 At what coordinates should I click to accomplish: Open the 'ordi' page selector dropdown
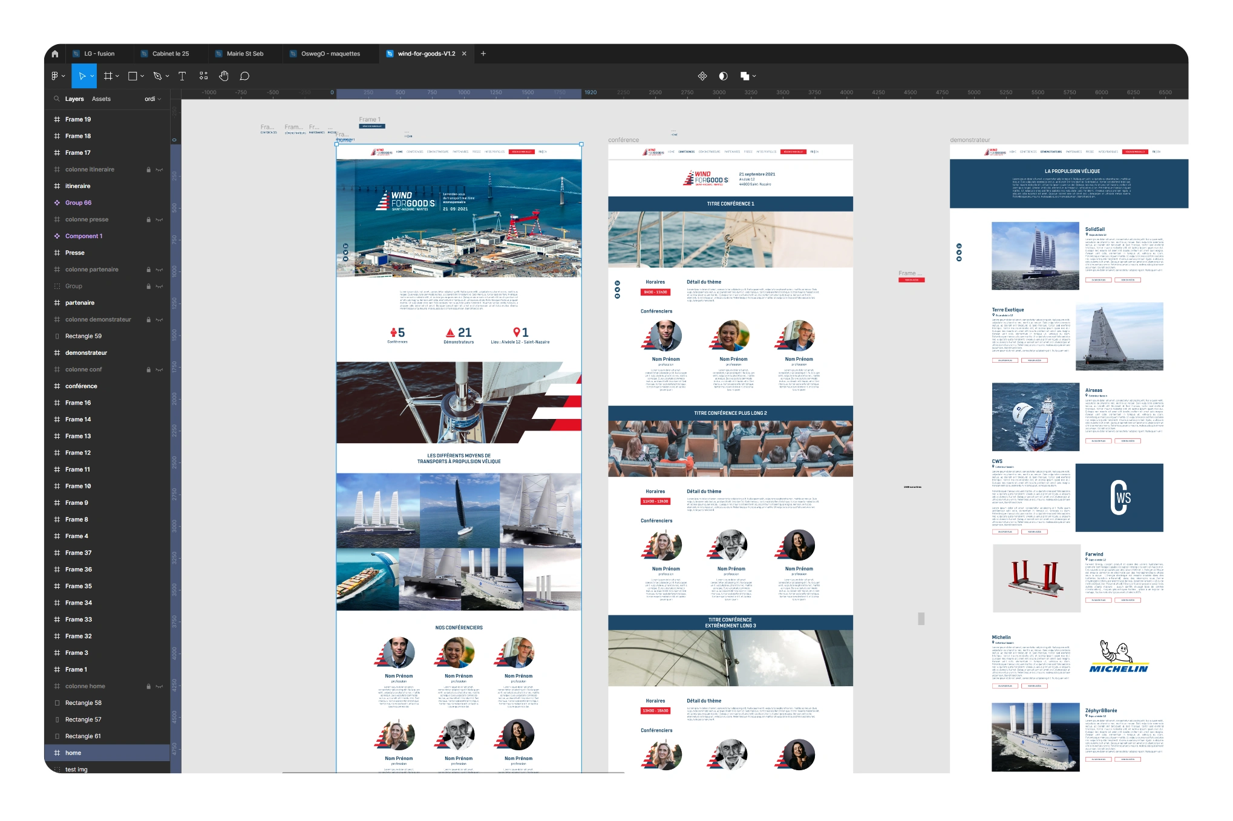tap(153, 99)
